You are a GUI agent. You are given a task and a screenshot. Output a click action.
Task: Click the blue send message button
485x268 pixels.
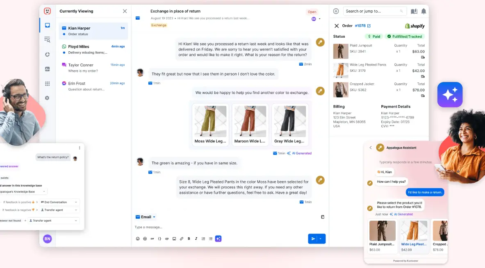click(313, 238)
